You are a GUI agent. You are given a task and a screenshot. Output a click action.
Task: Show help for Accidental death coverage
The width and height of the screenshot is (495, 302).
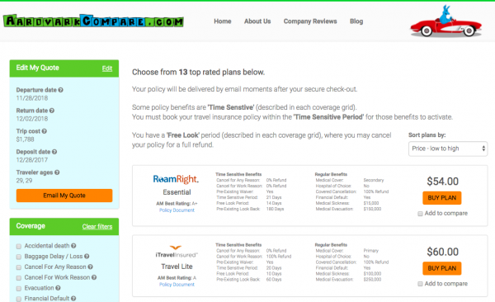(73, 246)
